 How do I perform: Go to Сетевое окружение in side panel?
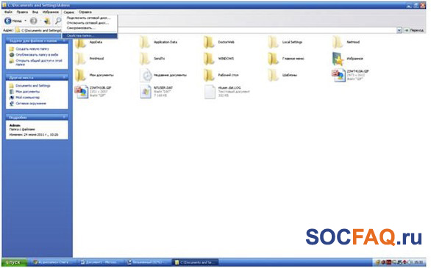point(31,104)
